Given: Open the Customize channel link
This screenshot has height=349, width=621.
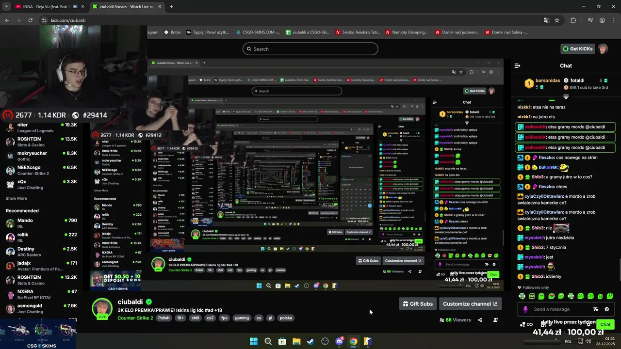Looking at the screenshot, I should (x=470, y=304).
